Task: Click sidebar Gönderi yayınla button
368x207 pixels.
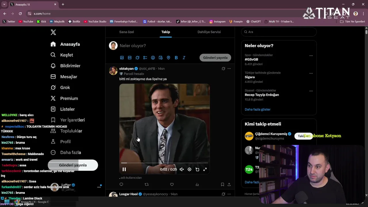Action: [73, 165]
